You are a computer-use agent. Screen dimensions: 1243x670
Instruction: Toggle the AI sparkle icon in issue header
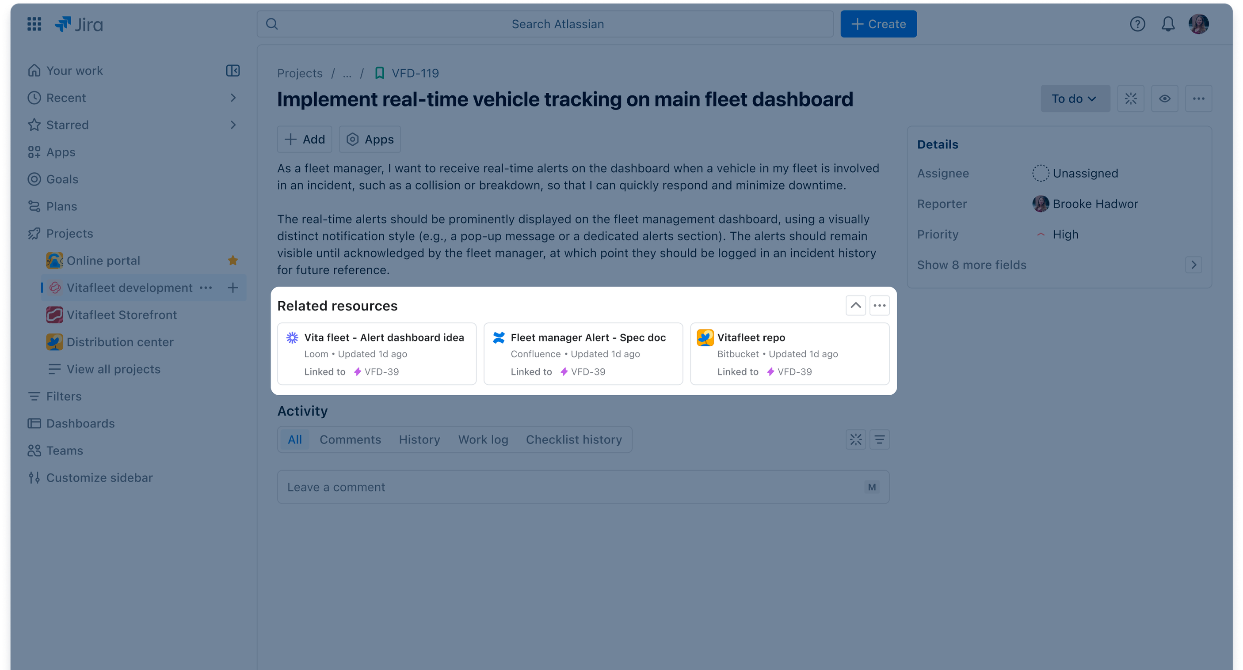[x=1132, y=98]
